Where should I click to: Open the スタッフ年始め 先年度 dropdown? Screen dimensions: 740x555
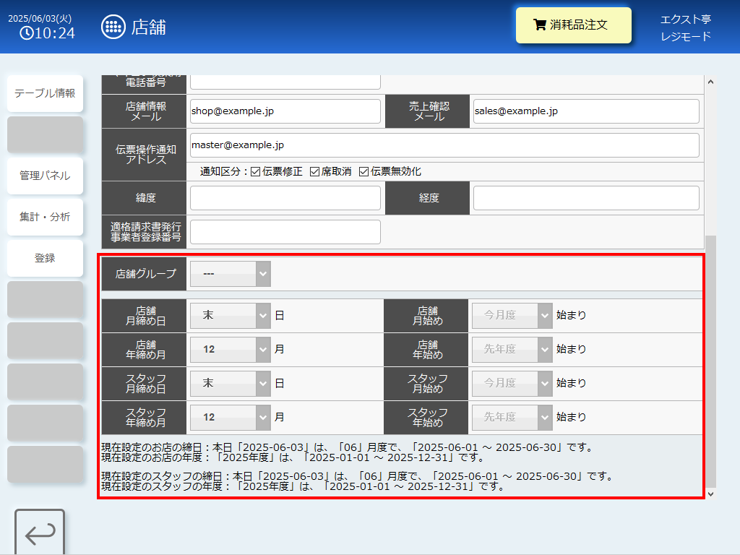coord(512,417)
